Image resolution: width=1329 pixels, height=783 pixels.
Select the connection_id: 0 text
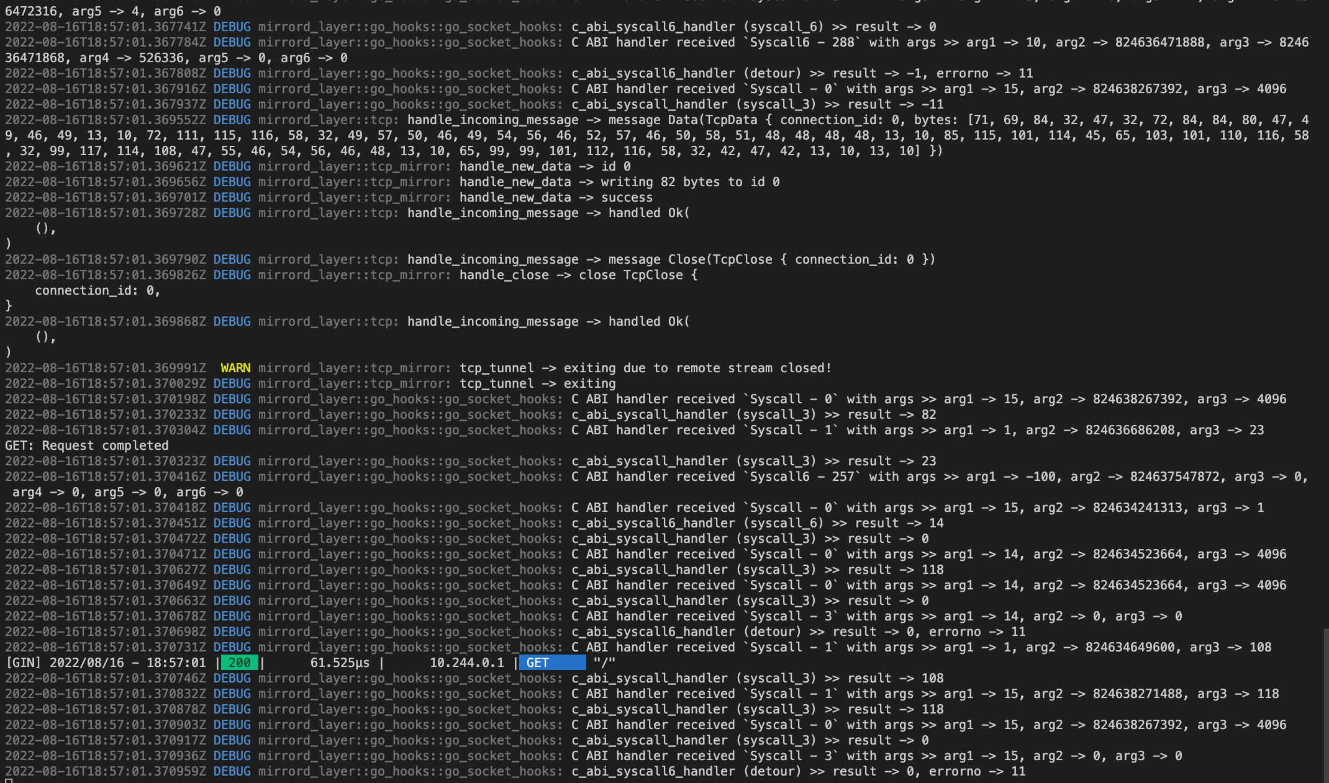point(98,290)
